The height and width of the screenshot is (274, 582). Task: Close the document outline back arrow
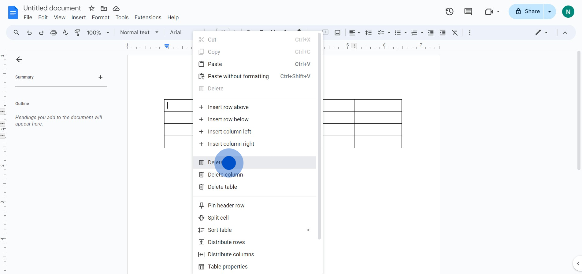click(x=19, y=60)
